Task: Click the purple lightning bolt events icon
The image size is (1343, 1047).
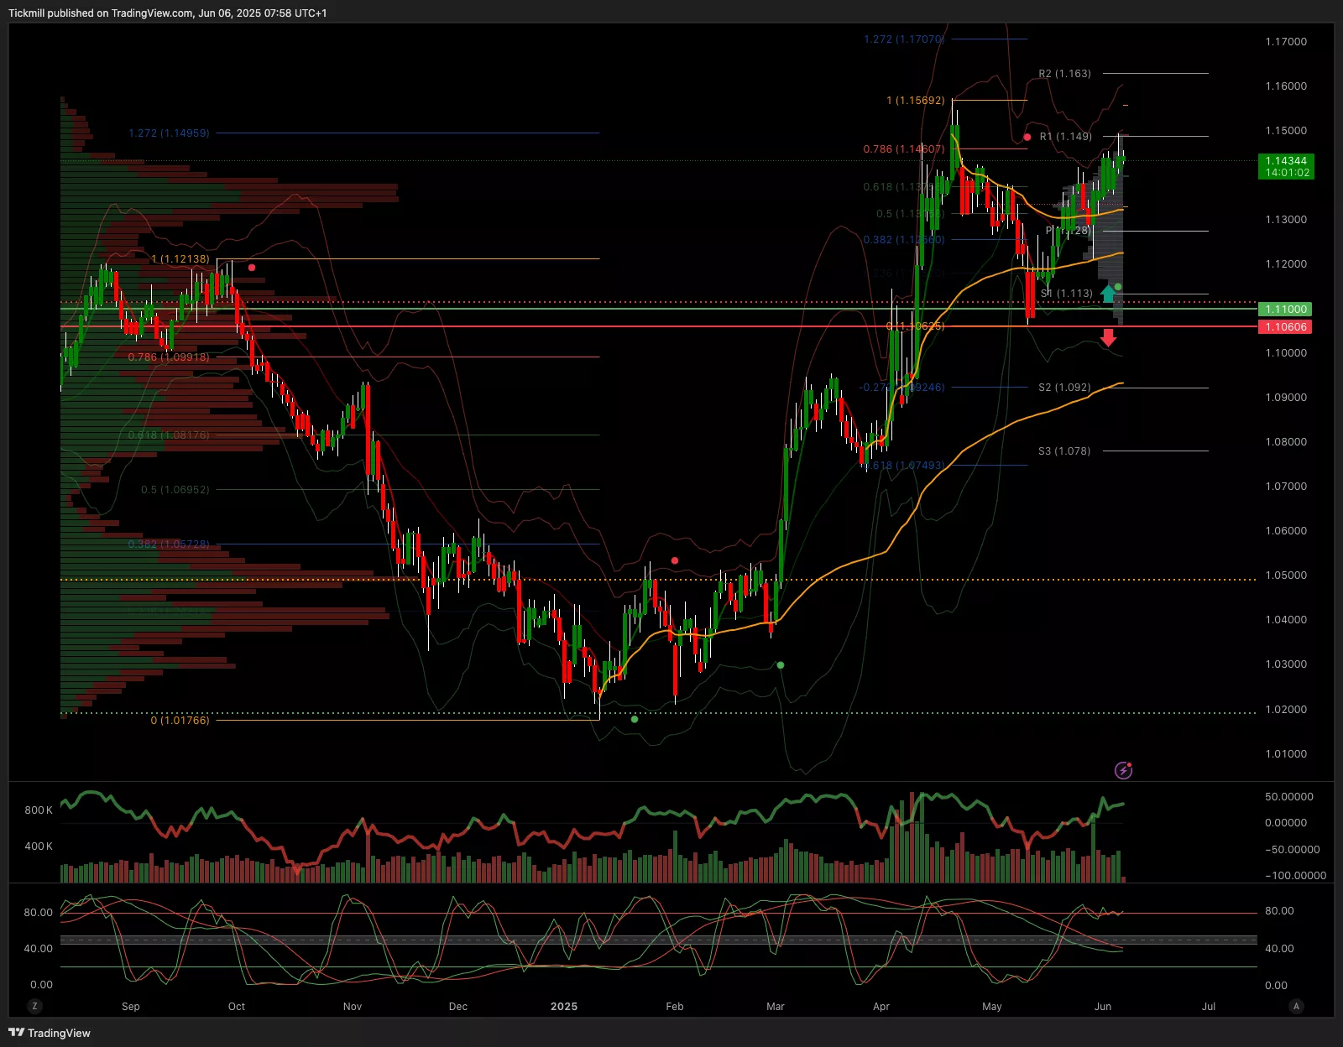Action: [x=1123, y=770]
